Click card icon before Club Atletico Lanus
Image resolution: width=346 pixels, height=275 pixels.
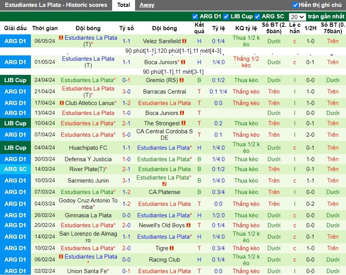pos(62,103)
